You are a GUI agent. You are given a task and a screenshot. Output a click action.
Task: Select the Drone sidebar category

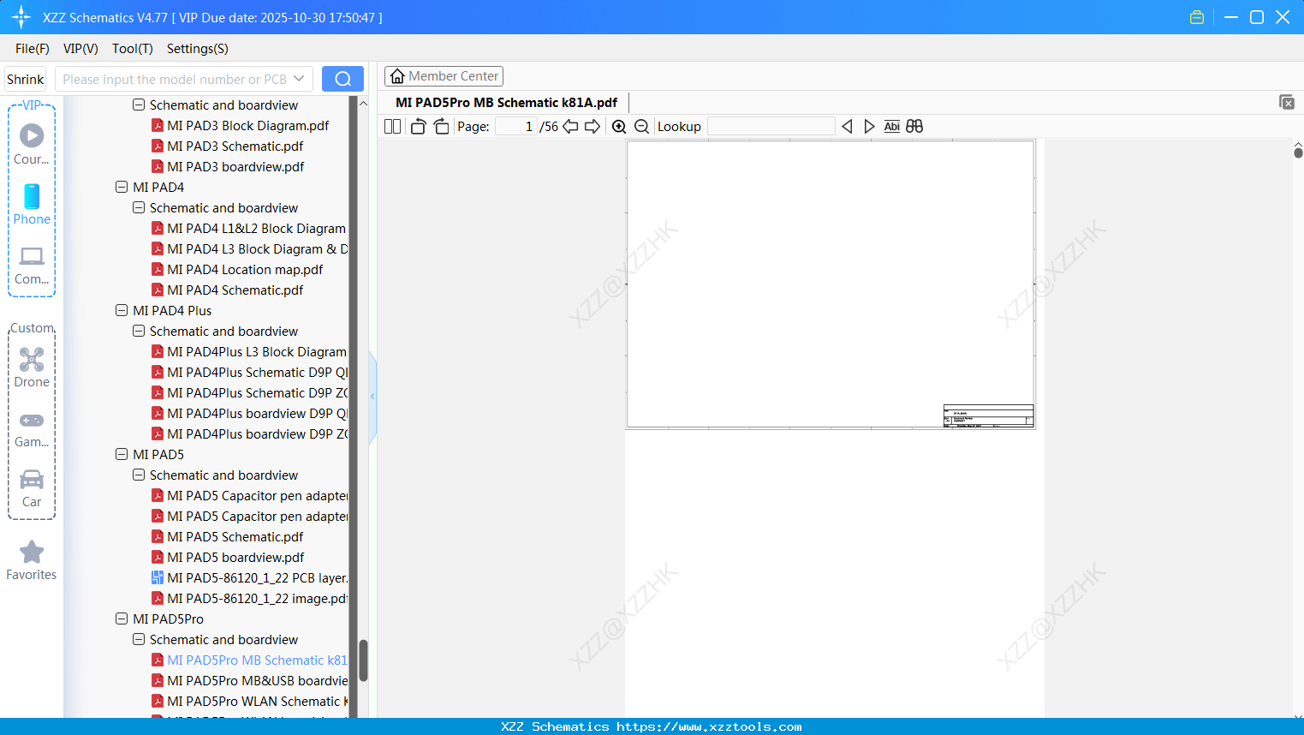(x=32, y=367)
